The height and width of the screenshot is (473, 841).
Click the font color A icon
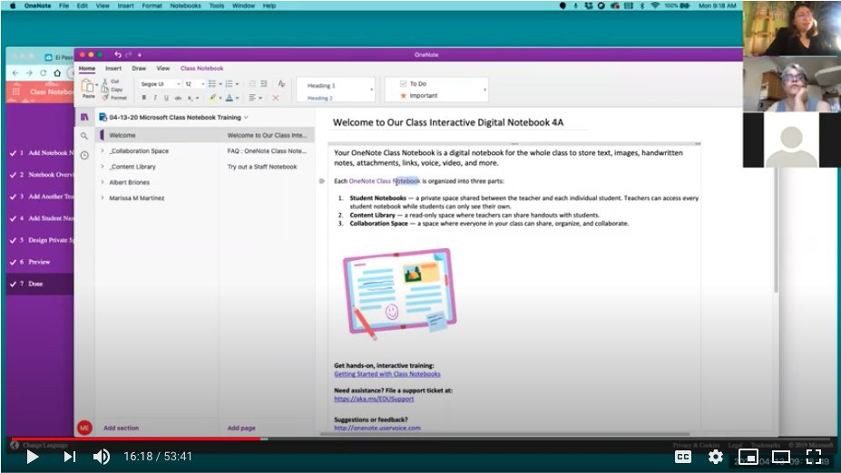230,98
